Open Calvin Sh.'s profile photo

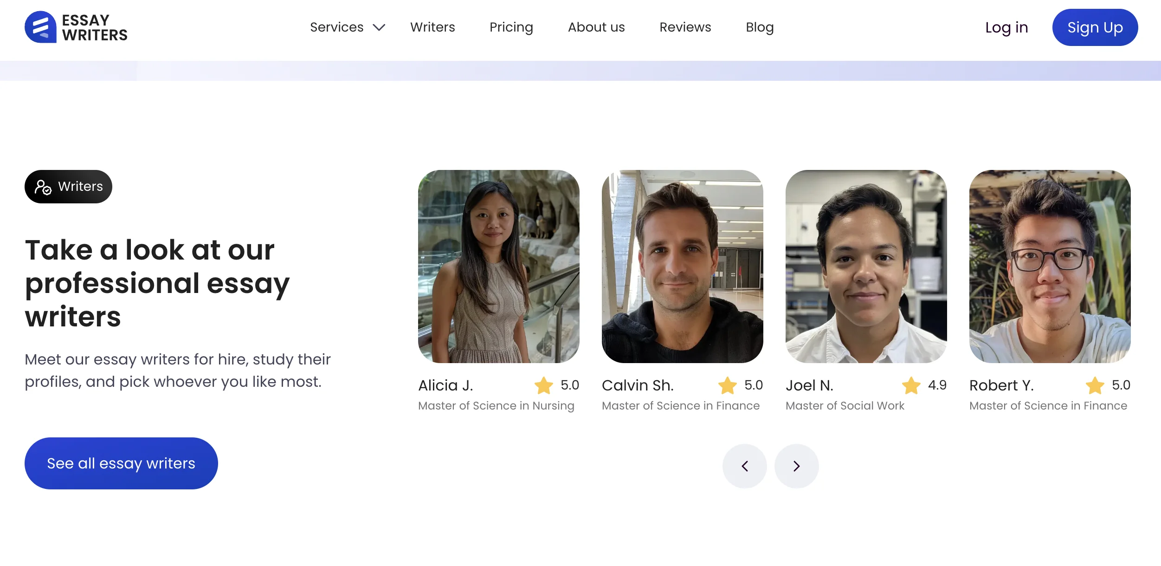(682, 267)
